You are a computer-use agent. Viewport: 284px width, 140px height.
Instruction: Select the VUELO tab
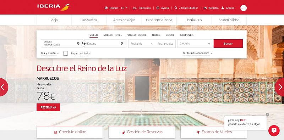94,35
